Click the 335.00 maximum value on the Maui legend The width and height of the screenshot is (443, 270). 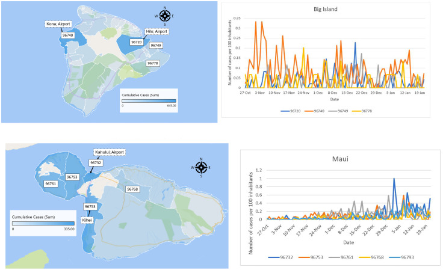pos(69,229)
